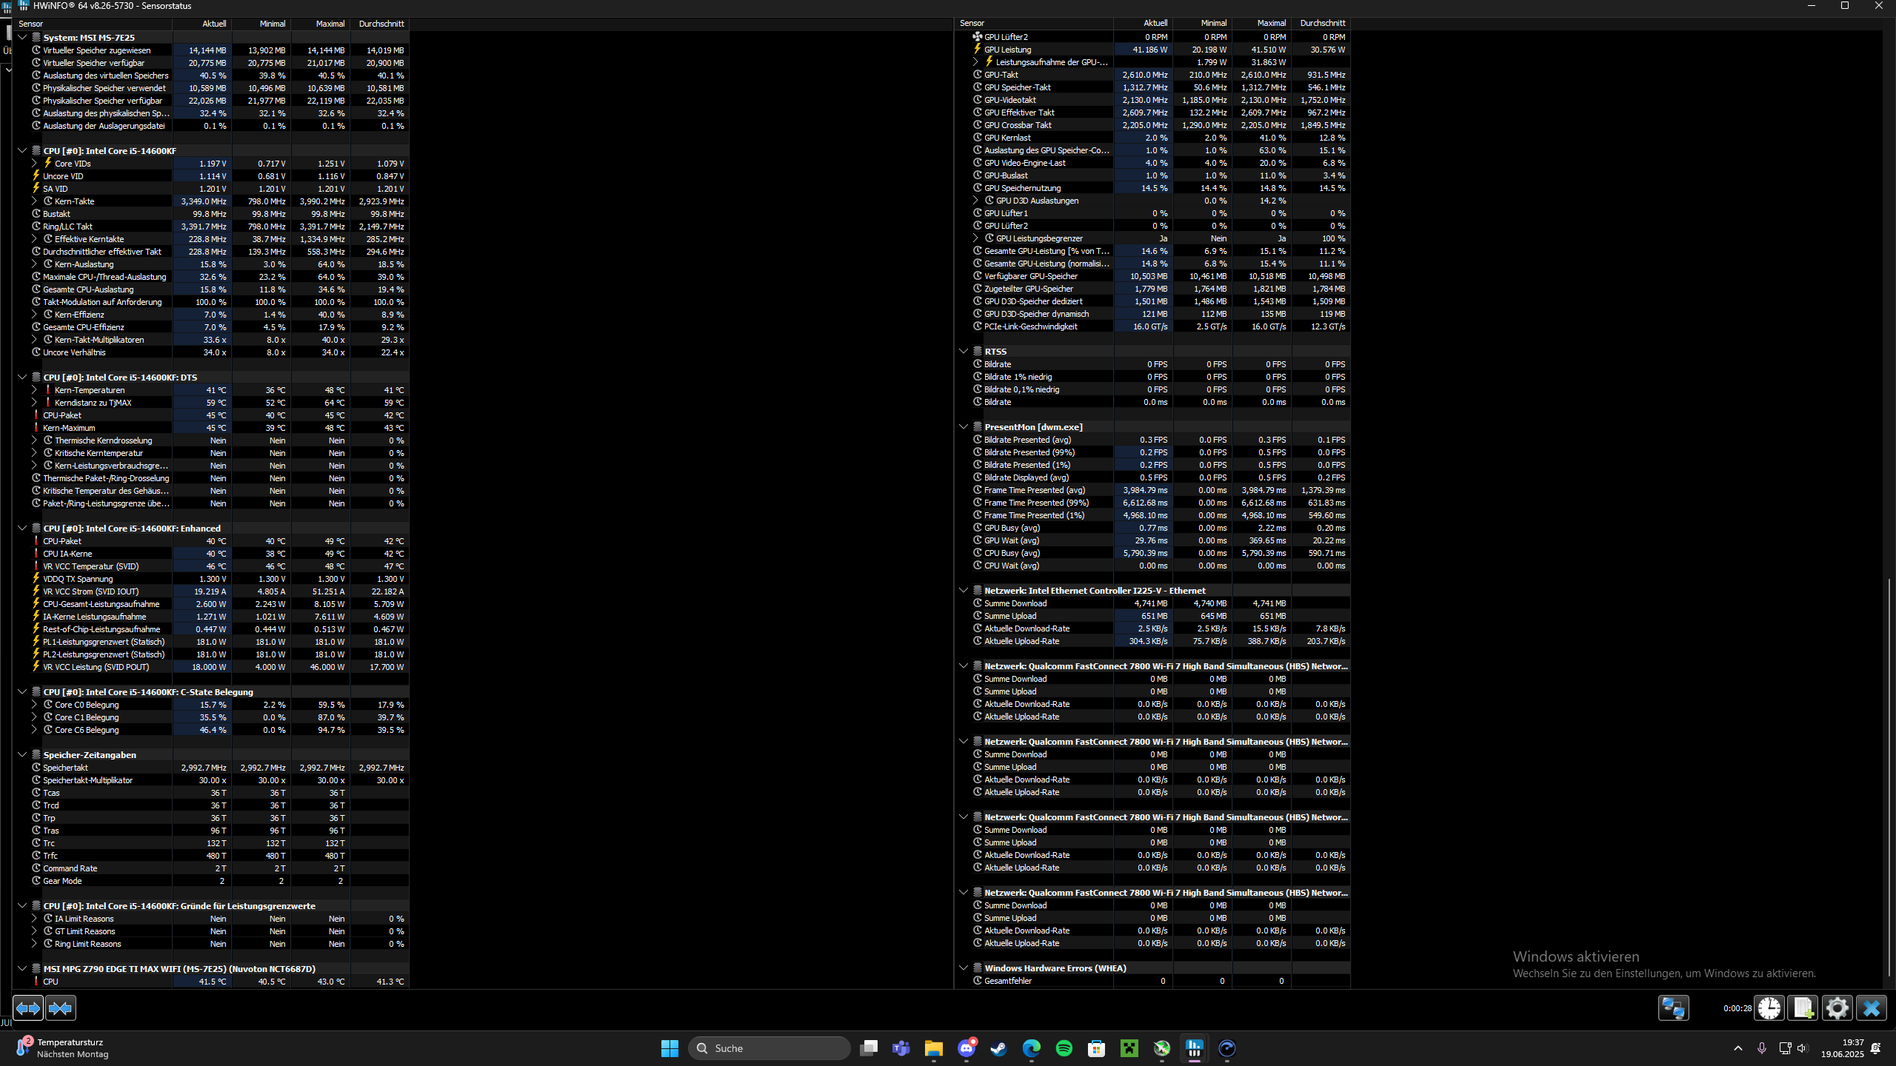Close sensor status with the blue X

point(1872,1008)
